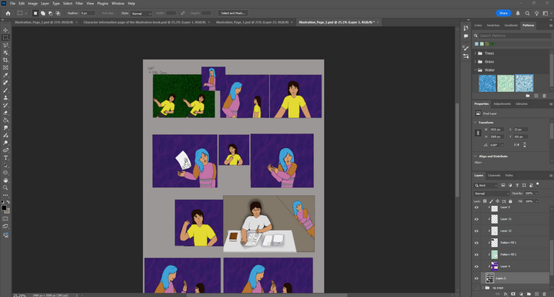Create a new layer in Layers panel
Screen dimensions: 554x297
[x=536, y=294]
